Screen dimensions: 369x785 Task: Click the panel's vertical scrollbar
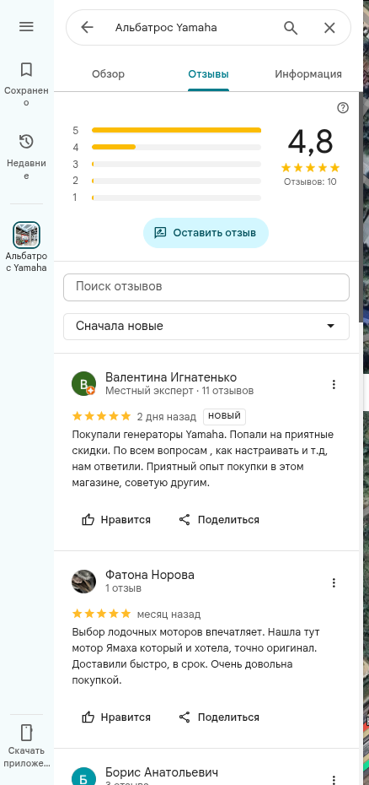point(361,208)
